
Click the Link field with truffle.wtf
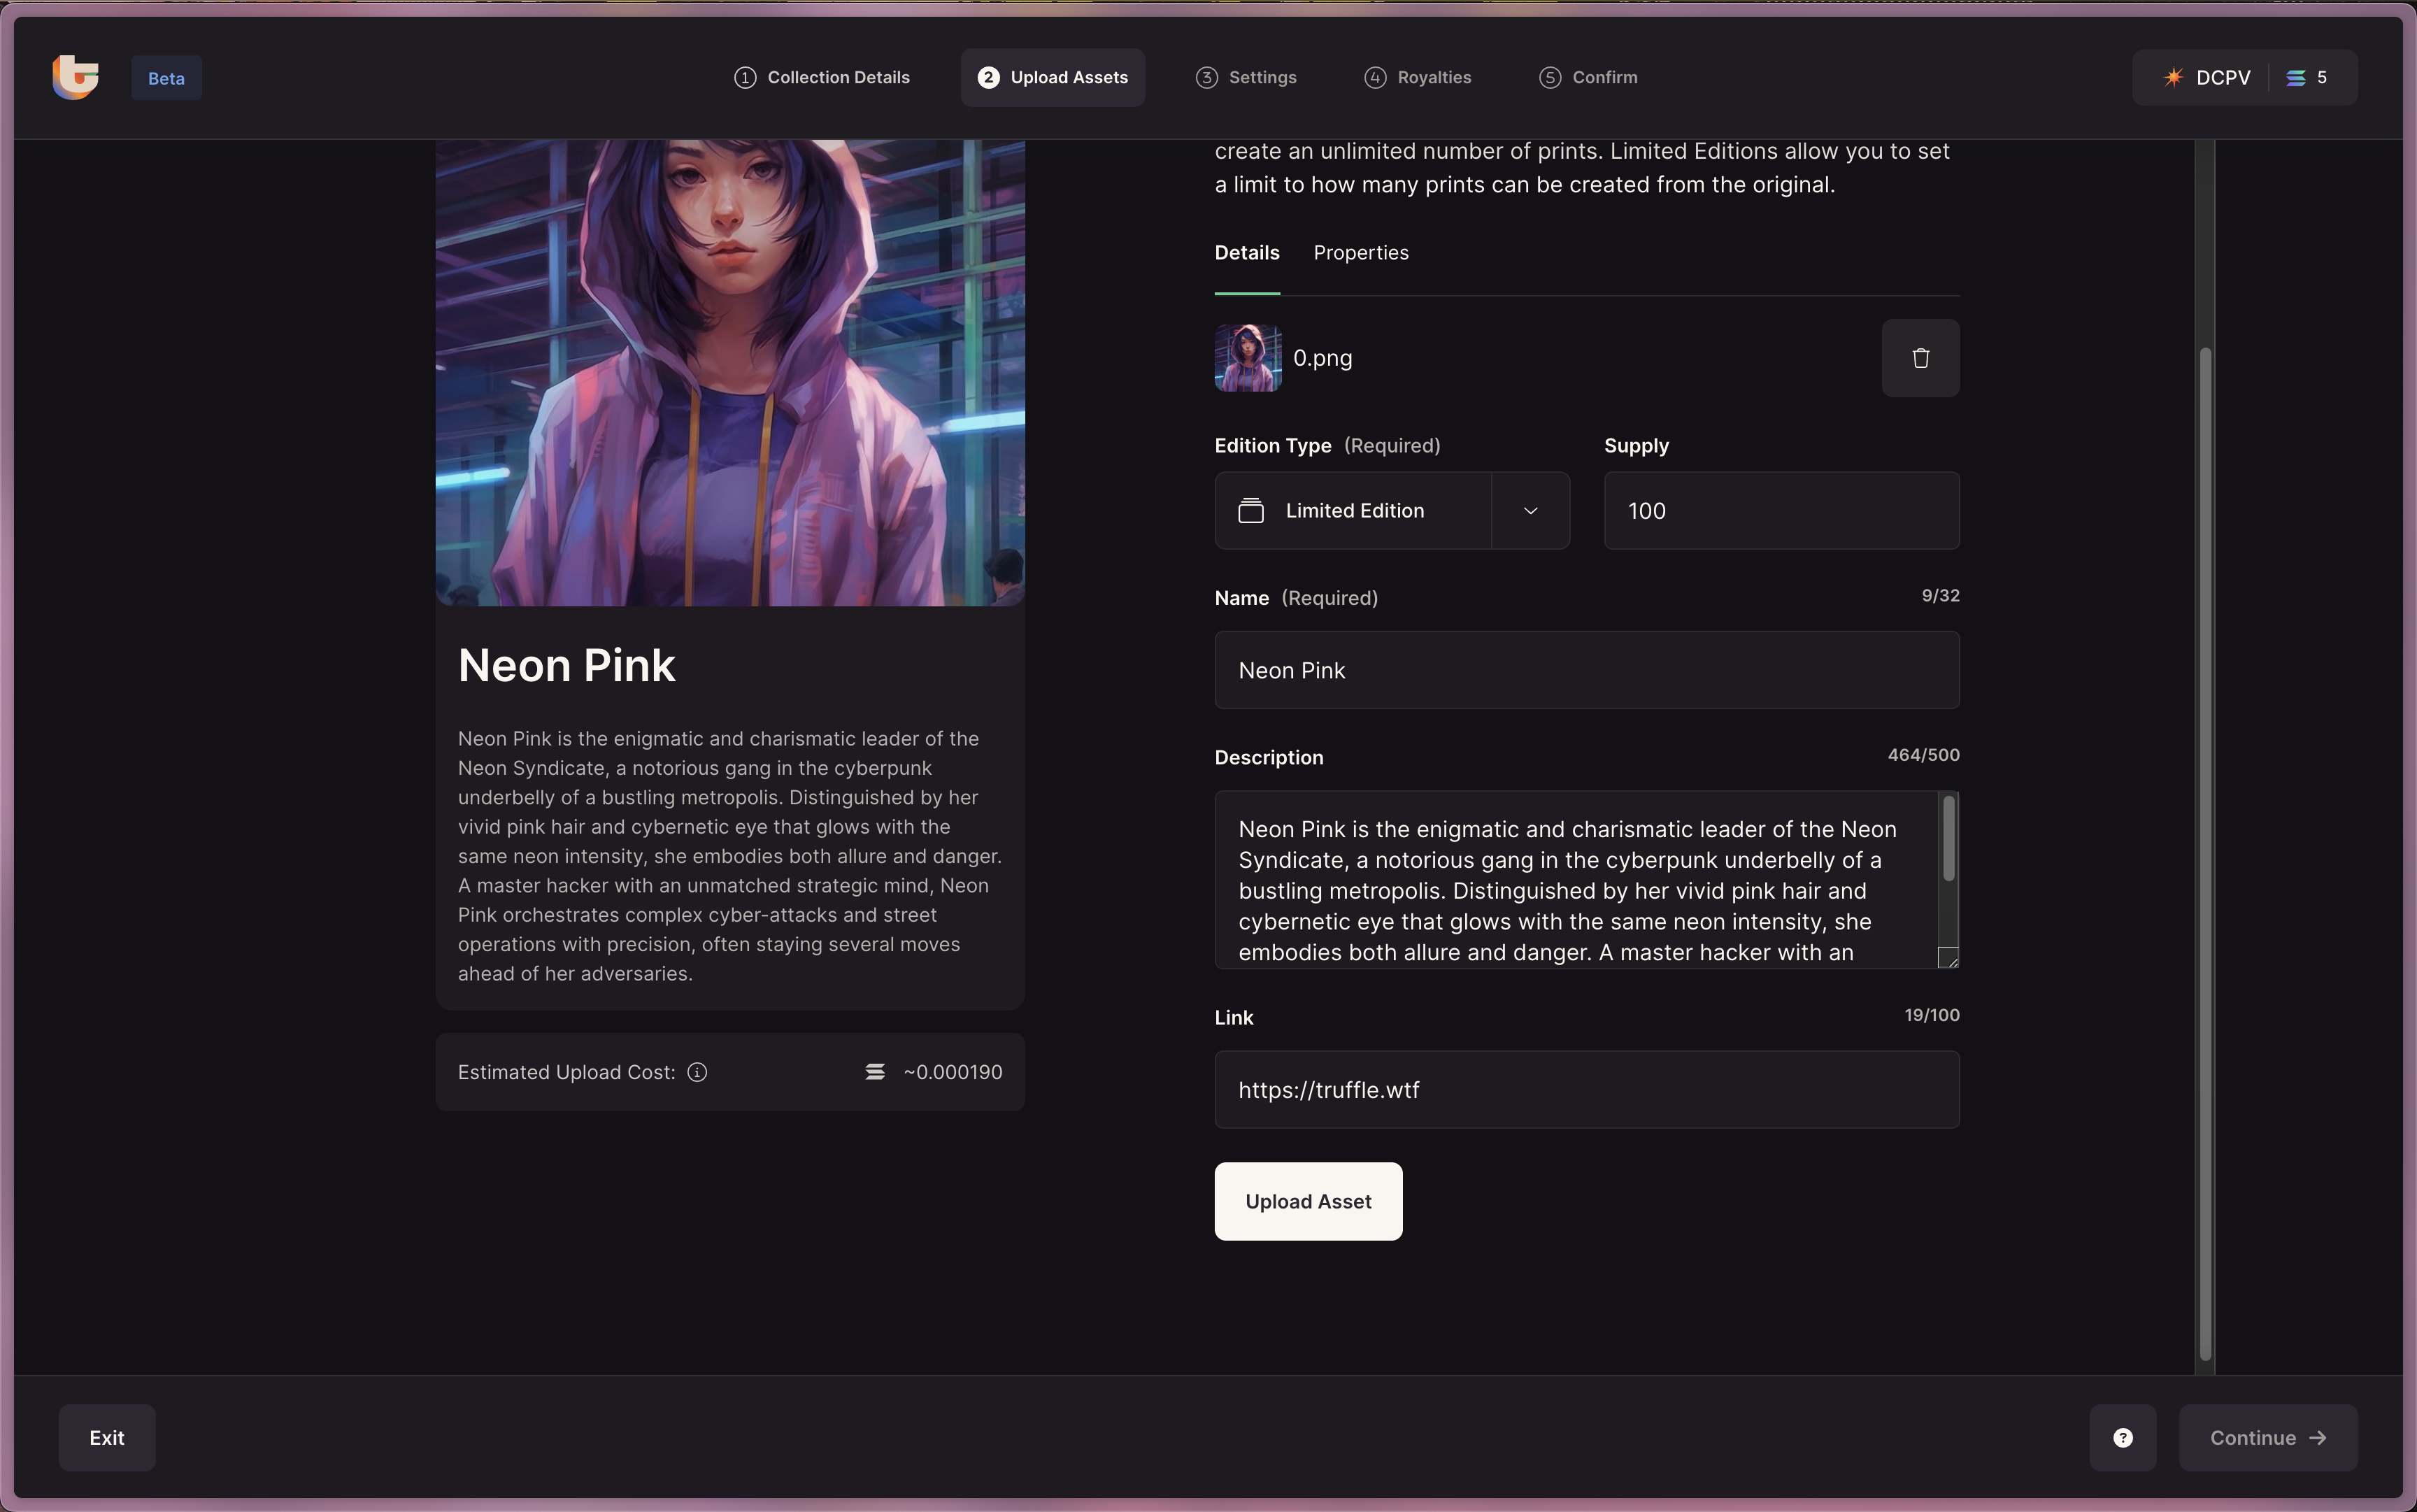[1586, 1090]
